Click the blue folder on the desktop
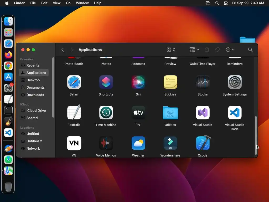The height and width of the screenshot is (202, 269). coord(247,40)
